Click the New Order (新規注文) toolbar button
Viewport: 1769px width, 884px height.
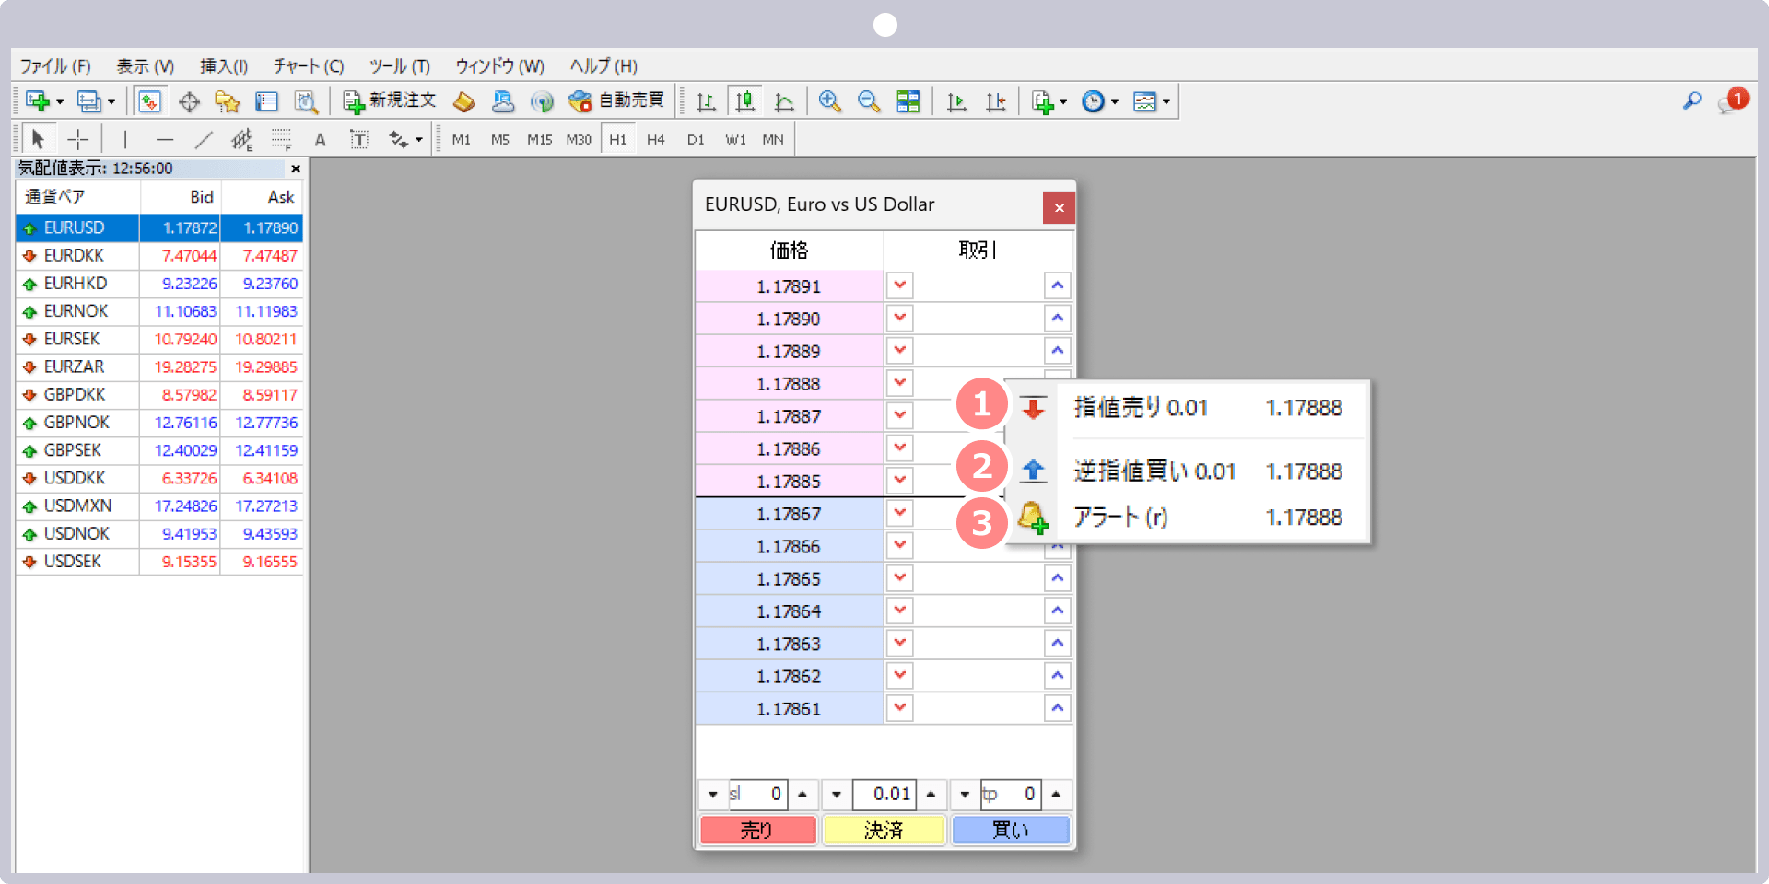point(389,100)
